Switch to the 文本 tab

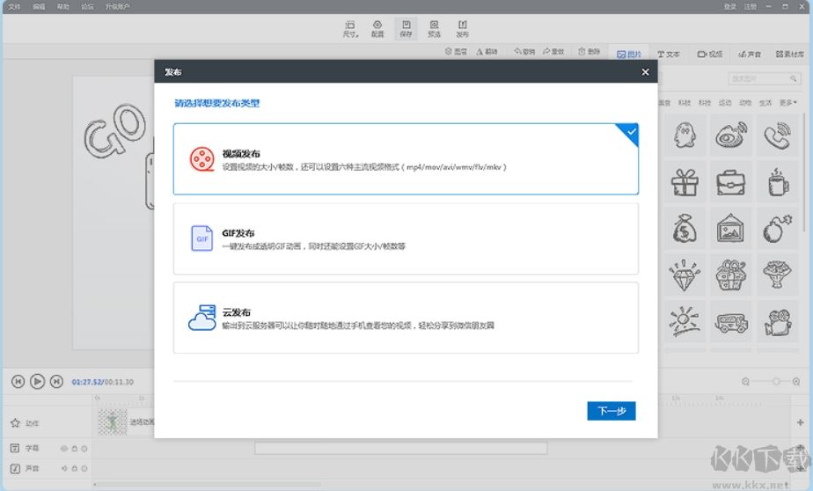669,54
